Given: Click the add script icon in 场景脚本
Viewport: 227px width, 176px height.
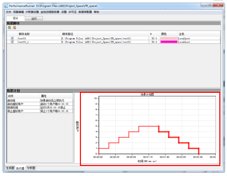Looking at the screenshot, I should [x=9, y=28].
